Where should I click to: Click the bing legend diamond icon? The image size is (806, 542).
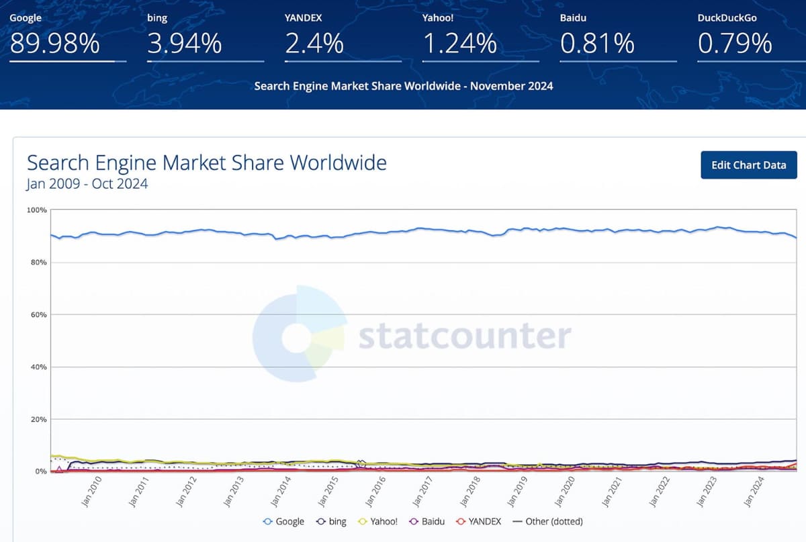coord(321,522)
